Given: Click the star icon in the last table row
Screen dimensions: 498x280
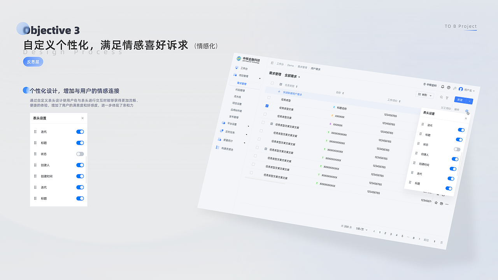Looking at the screenshot, I should (x=436, y=203).
